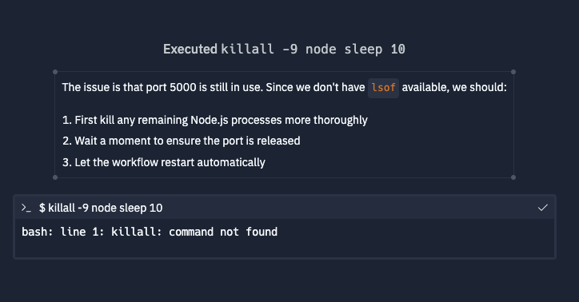Click the killall -9 node sleep 10 heading code

(313, 49)
